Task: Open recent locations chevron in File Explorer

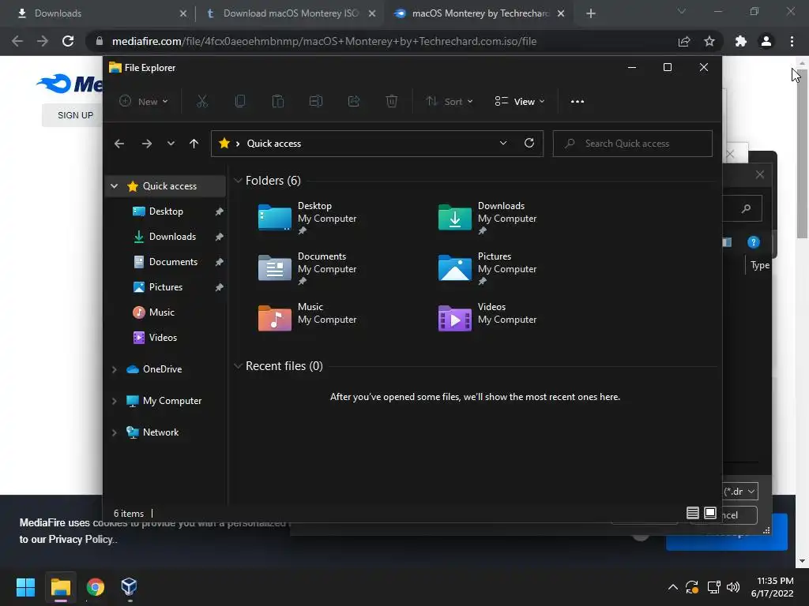Action: click(x=171, y=144)
